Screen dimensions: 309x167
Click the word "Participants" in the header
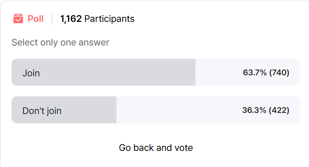109,19
